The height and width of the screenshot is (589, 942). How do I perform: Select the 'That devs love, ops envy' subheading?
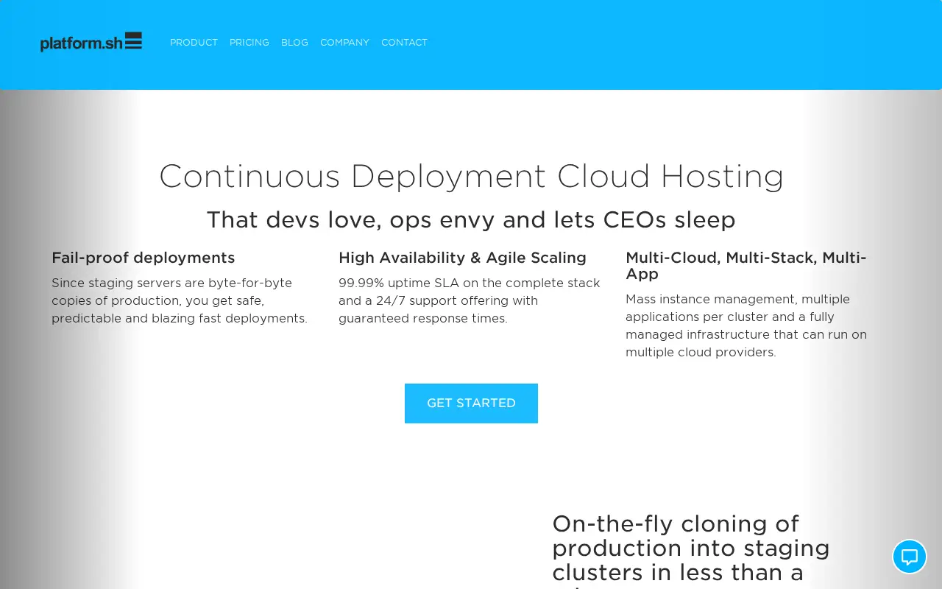click(471, 219)
